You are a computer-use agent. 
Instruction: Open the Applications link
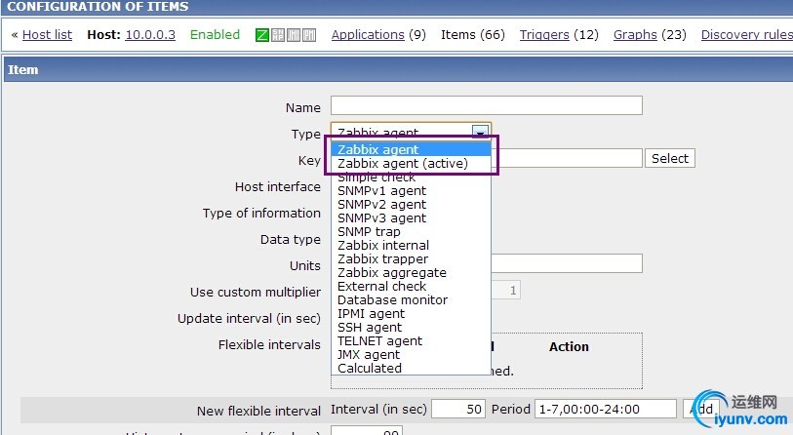(368, 35)
